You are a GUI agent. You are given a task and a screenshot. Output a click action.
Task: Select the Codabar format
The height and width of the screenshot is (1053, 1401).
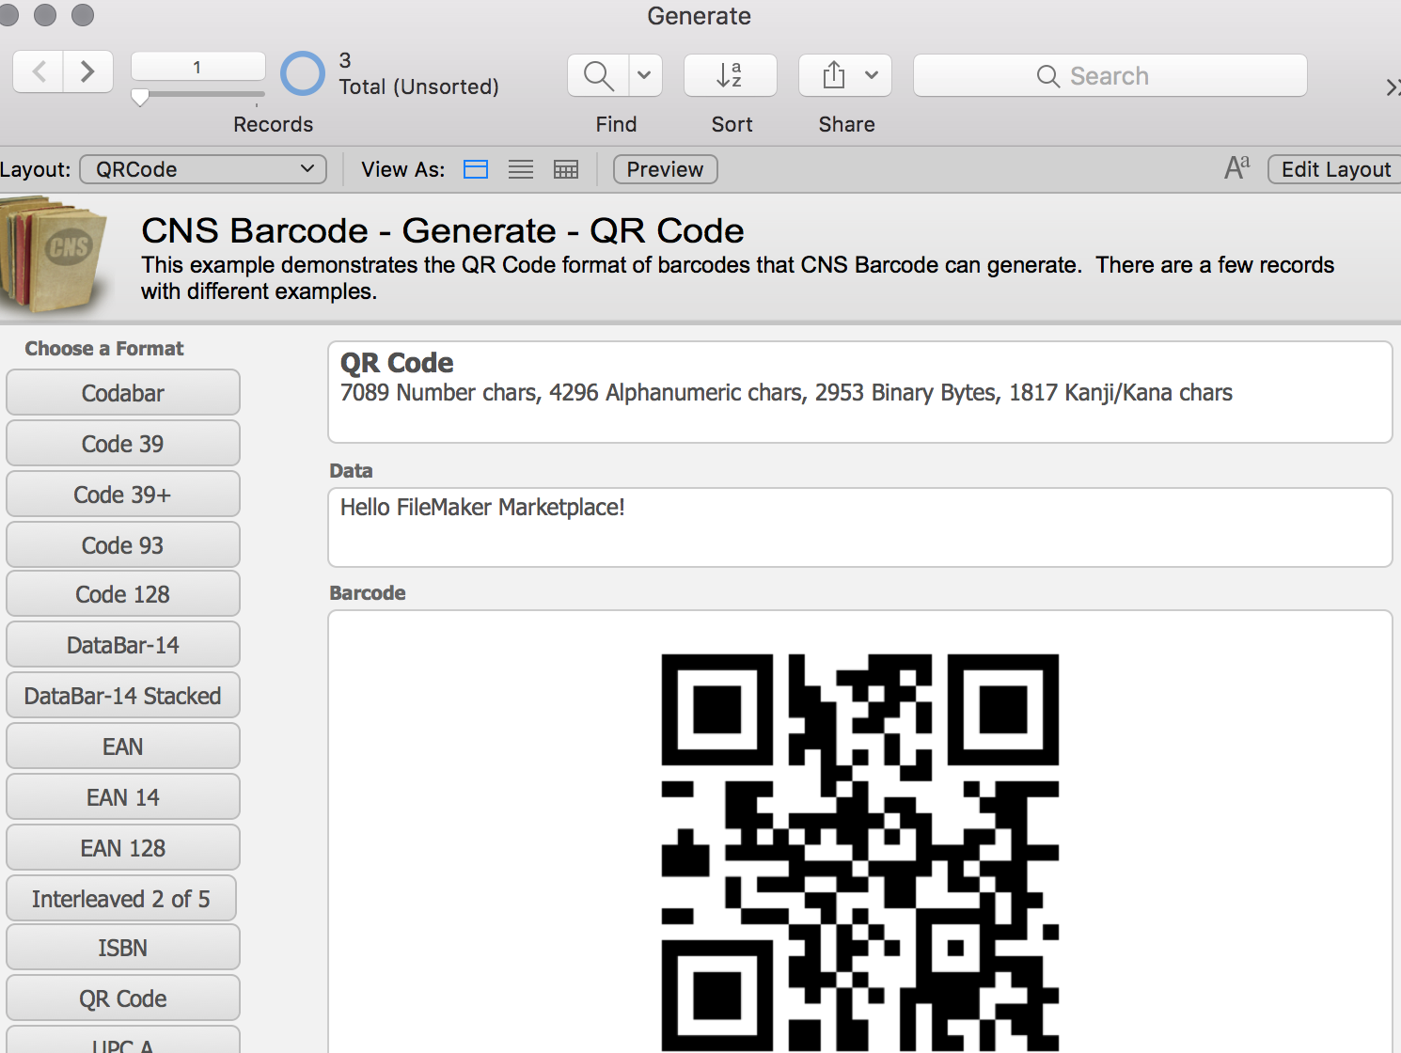(123, 393)
